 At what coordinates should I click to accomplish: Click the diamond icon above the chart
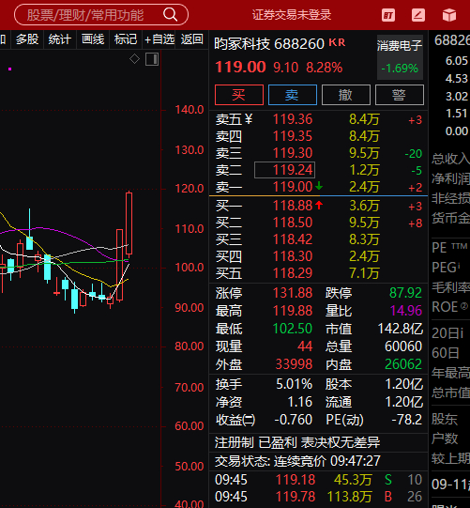click(135, 59)
